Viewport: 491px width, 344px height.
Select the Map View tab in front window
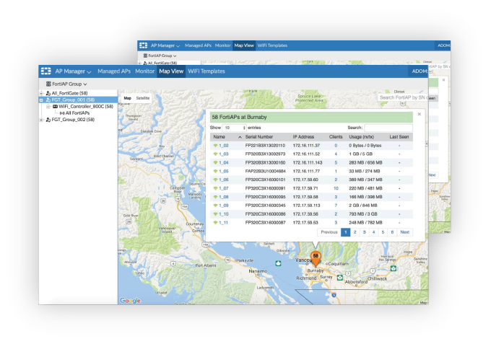point(171,71)
